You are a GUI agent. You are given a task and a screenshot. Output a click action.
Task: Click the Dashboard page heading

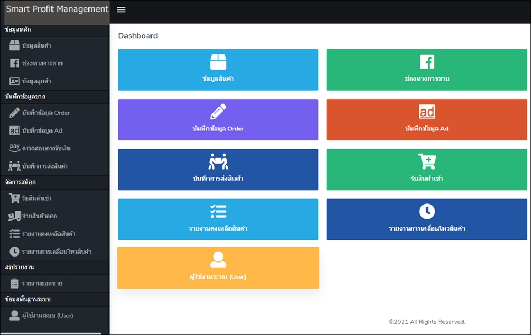(x=138, y=35)
